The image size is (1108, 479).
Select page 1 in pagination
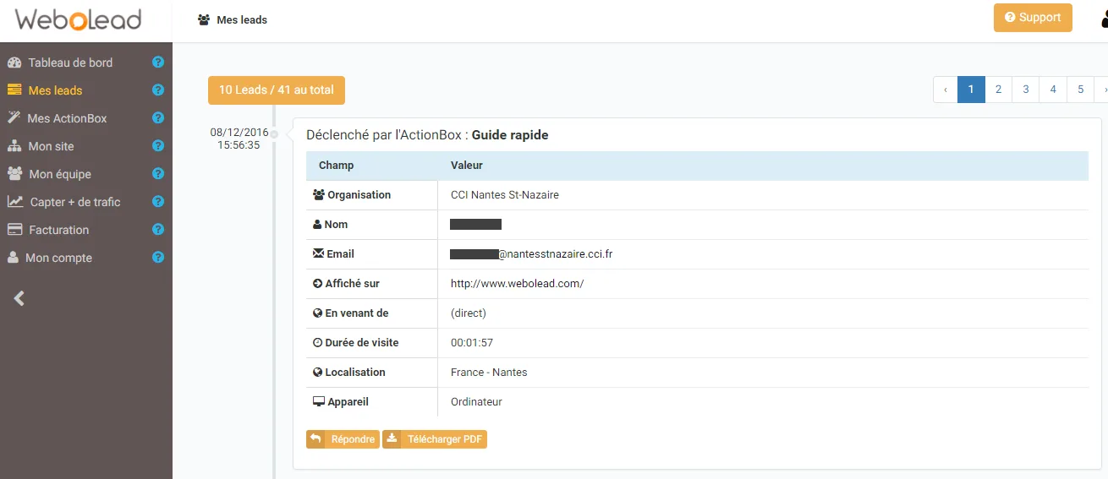[971, 90]
